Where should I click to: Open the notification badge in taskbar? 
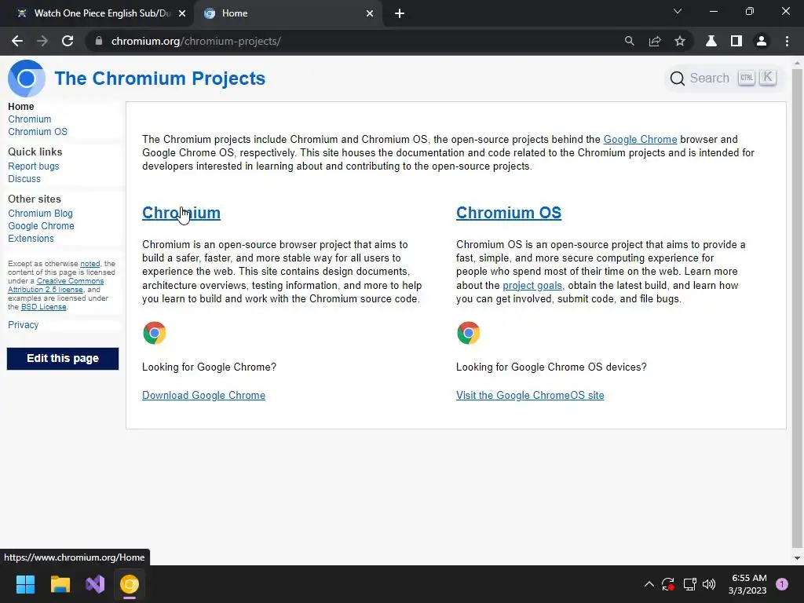(782, 584)
